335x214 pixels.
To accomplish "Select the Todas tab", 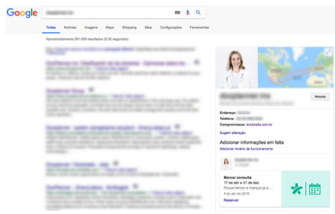I will click(51, 27).
